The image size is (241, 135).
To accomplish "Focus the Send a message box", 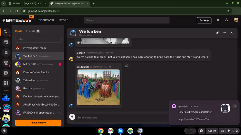I will [122, 118].
